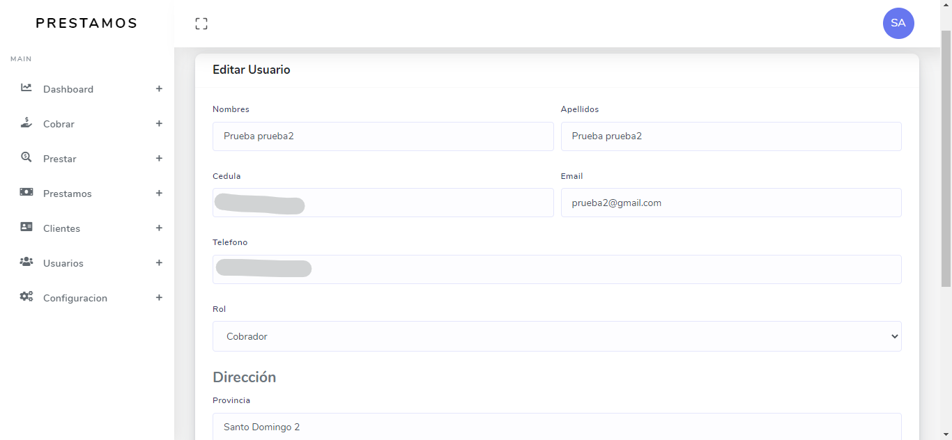Click the Dirección section heading
Screen dimensions: 952x440
pos(245,377)
